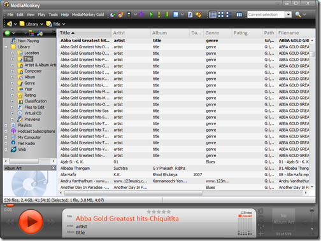Sort by the Title column header
Screen dimensions: 321x241
pos(85,33)
